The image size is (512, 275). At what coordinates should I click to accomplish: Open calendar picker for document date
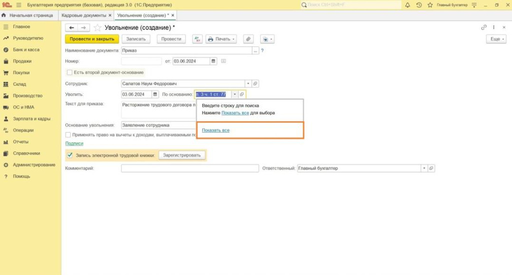pos(213,61)
